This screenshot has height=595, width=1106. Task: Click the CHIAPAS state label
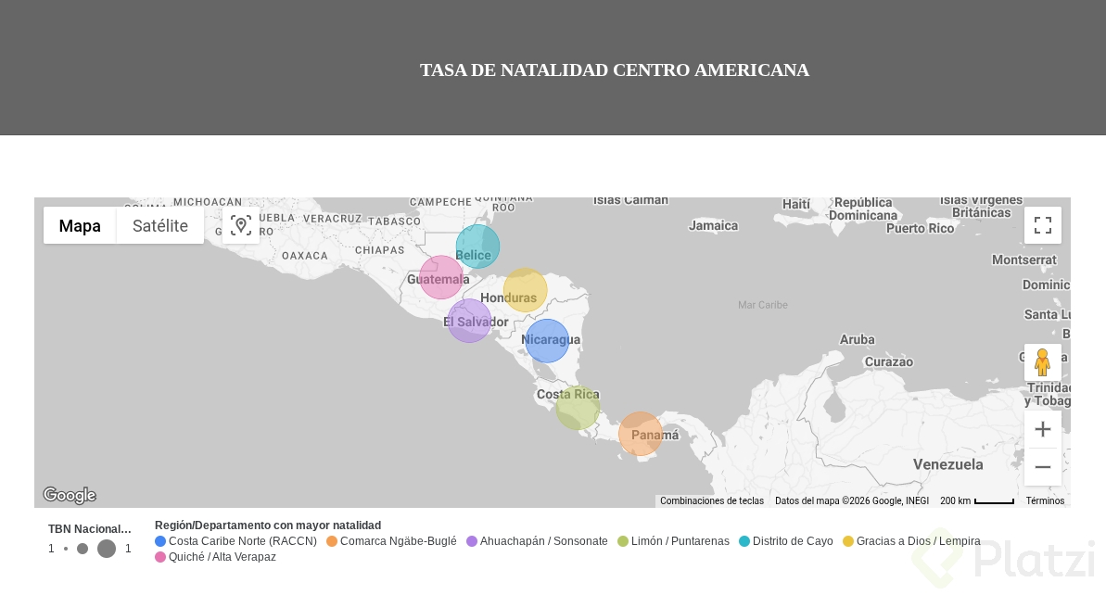379,250
